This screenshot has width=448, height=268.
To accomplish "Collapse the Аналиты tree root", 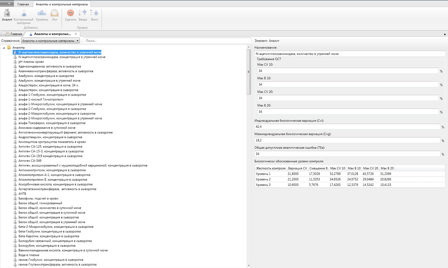I will pyautogui.click(x=4, y=48).
